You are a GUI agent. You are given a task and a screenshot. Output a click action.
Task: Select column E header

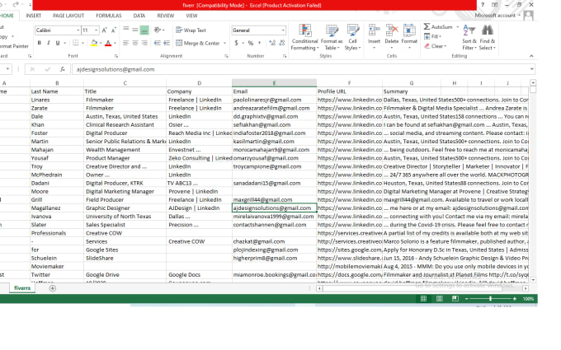point(274,83)
